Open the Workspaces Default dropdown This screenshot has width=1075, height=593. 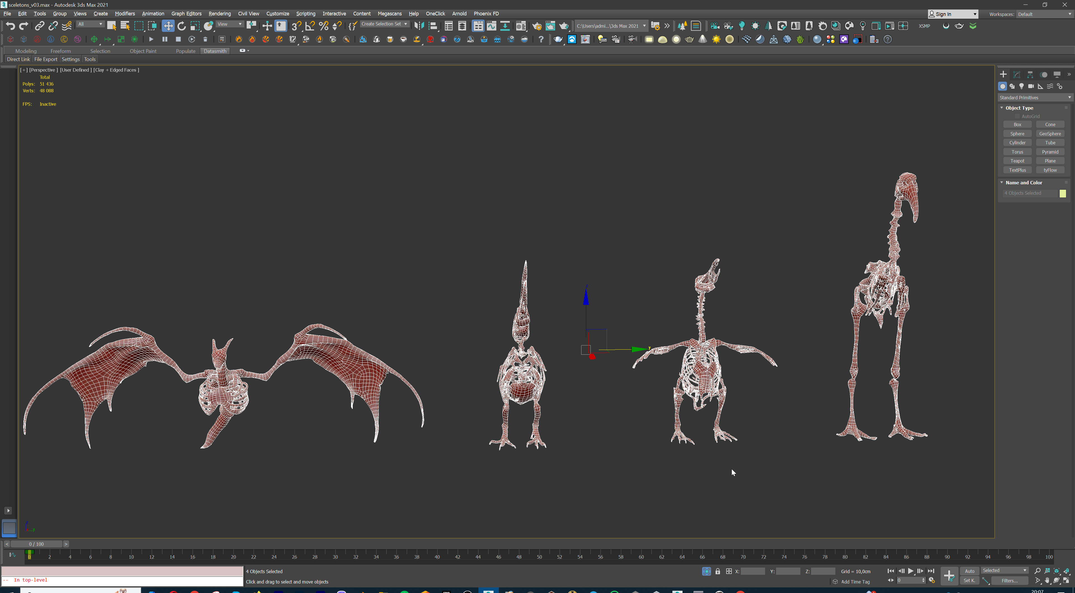point(1044,14)
